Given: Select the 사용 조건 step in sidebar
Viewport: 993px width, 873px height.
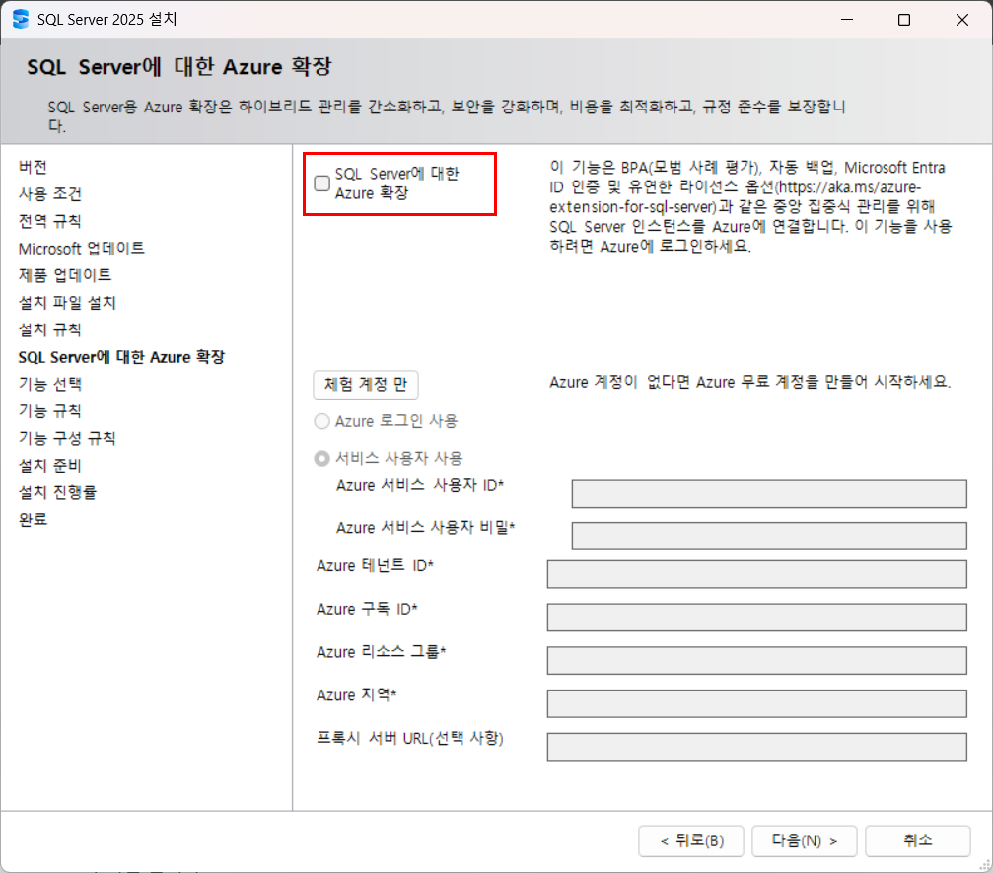Looking at the screenshot, I should [50, 194].
